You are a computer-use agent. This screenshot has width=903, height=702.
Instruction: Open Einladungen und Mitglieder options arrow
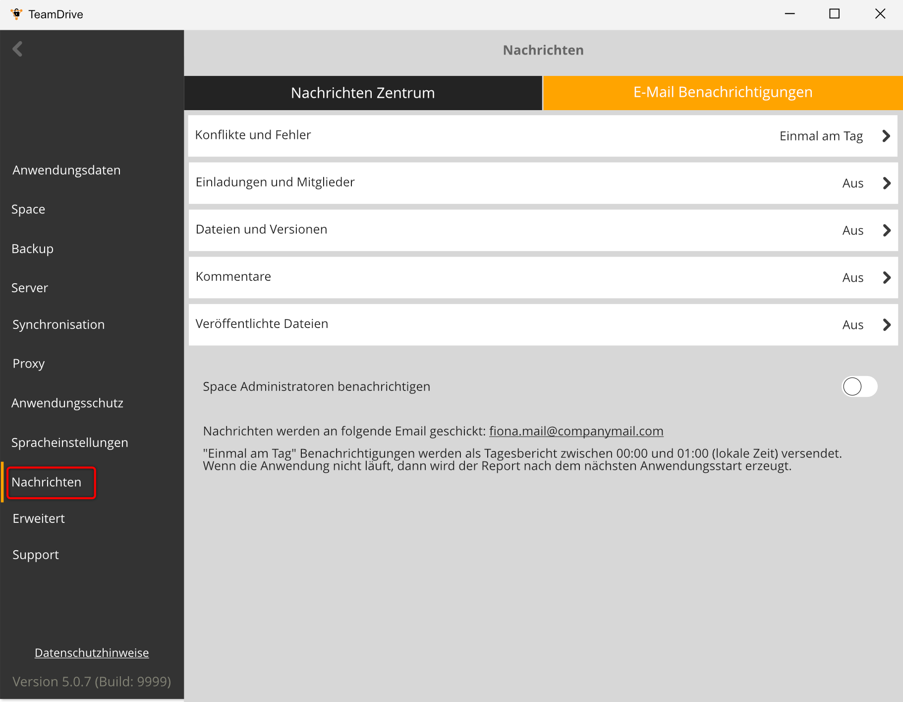pos(886,183)
